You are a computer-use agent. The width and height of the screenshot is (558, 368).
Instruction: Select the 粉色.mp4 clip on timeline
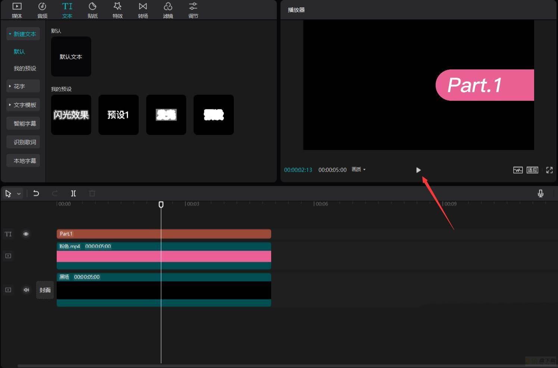(164, 256)
